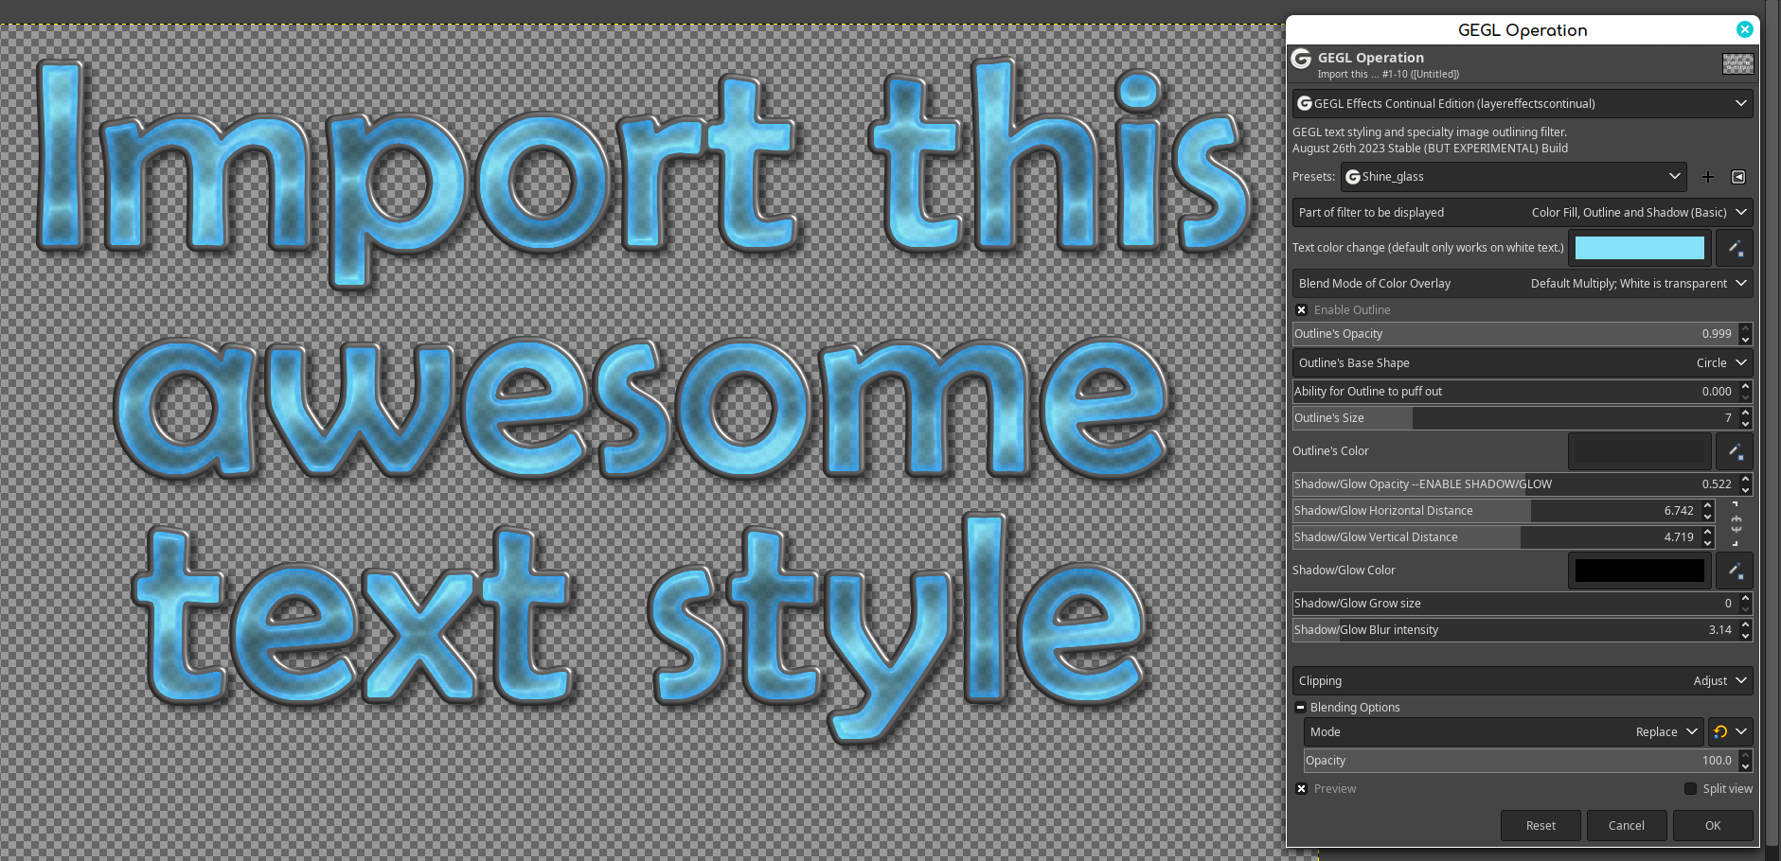Click the Shadow/Glow Opacity slider field

[x=1515, y=484]
